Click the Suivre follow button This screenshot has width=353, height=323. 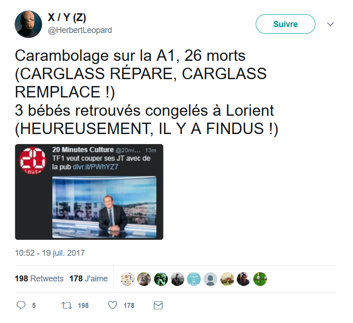click(x=285, y=24)
